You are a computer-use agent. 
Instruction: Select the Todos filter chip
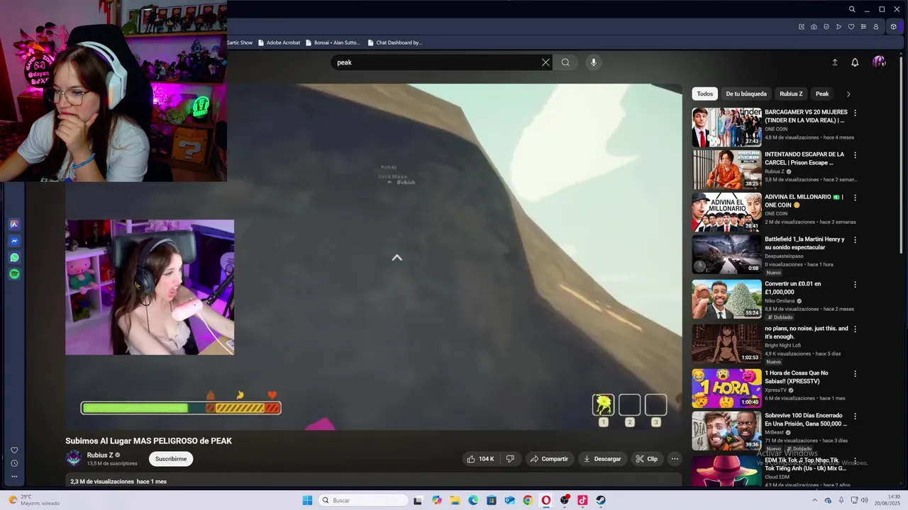click(x=704, y=93)
